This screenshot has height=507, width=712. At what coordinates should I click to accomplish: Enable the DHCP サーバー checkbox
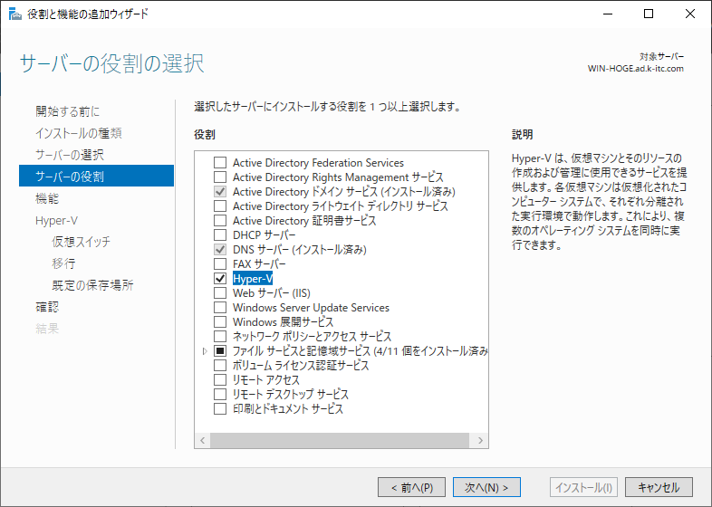coord(220,235)
